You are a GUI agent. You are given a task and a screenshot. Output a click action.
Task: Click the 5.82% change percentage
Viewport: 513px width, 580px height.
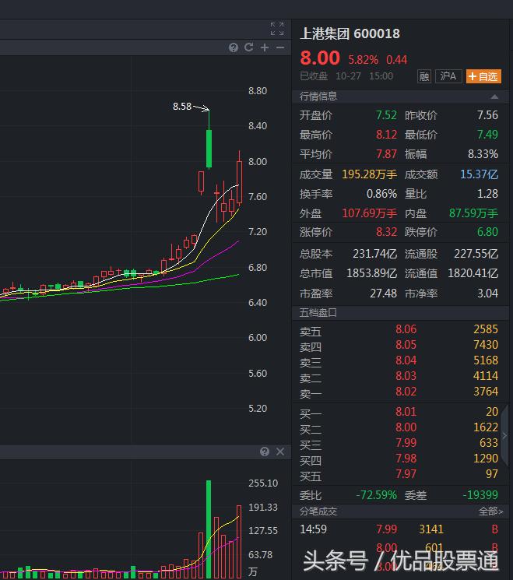(363, 59)
